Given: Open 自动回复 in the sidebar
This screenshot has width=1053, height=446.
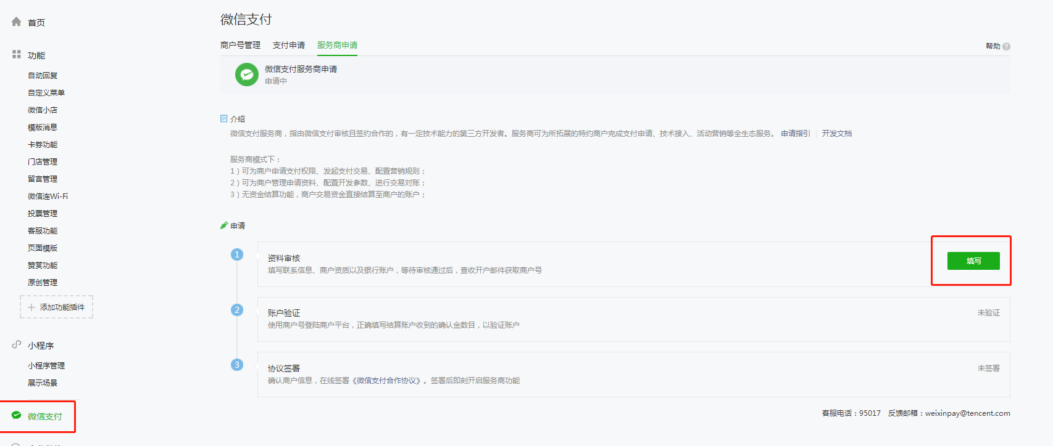Looking at the screenshot, I should (43, 75).
